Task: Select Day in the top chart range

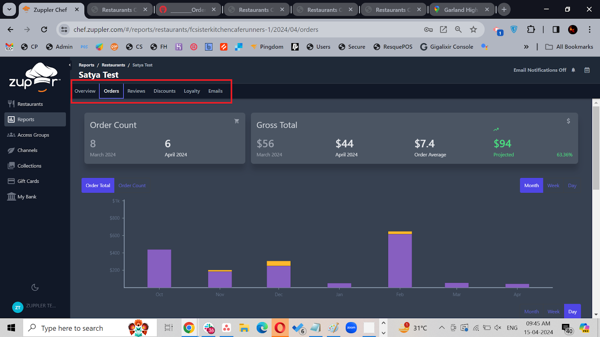Action: coord(572,185)
